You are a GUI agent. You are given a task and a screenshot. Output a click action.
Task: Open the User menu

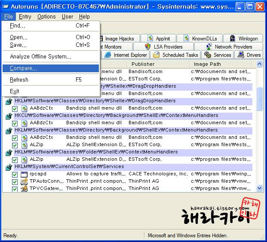68,17
